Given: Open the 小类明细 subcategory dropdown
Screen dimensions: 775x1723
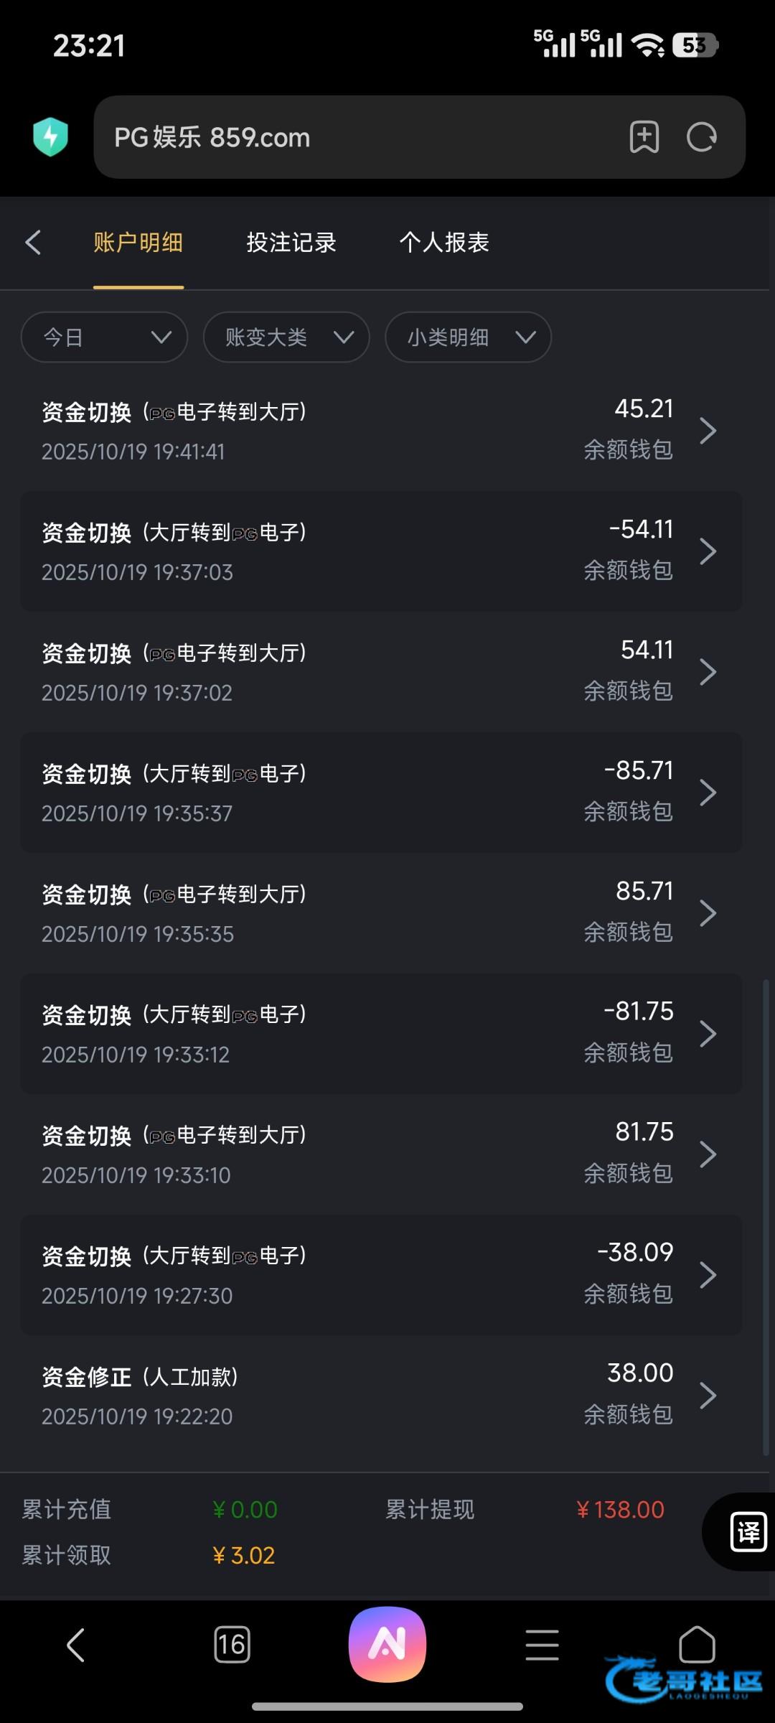Looking at the screenshot, I should pos(468,337).
